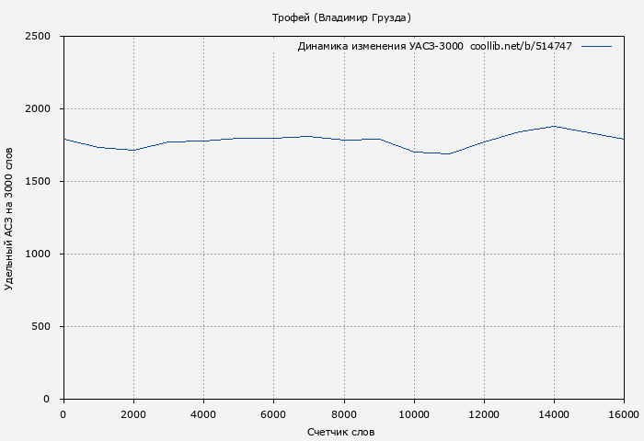The height and width of the screenshot is (441, 644).
Task: Click the Y-axis label "Удельный АСЗ на 3000 слов"
Action: click(x=9, y=218)
